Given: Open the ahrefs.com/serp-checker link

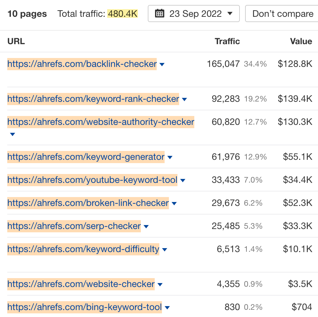Looking at the screenshot, I should [73, 226].
